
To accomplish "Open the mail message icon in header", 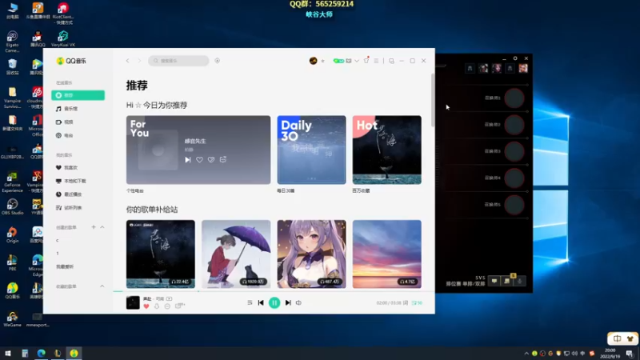I will pos(349,61).
